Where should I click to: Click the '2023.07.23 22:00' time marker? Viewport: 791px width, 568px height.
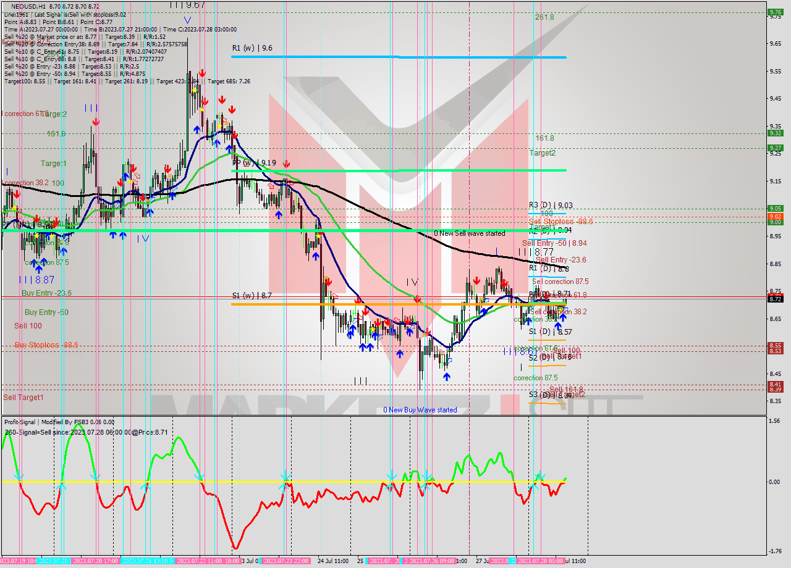(x=286, y=561)
